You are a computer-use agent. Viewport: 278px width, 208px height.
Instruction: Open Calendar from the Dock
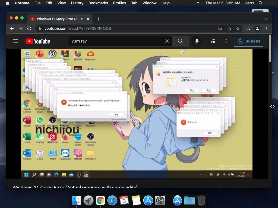[124, 201]
